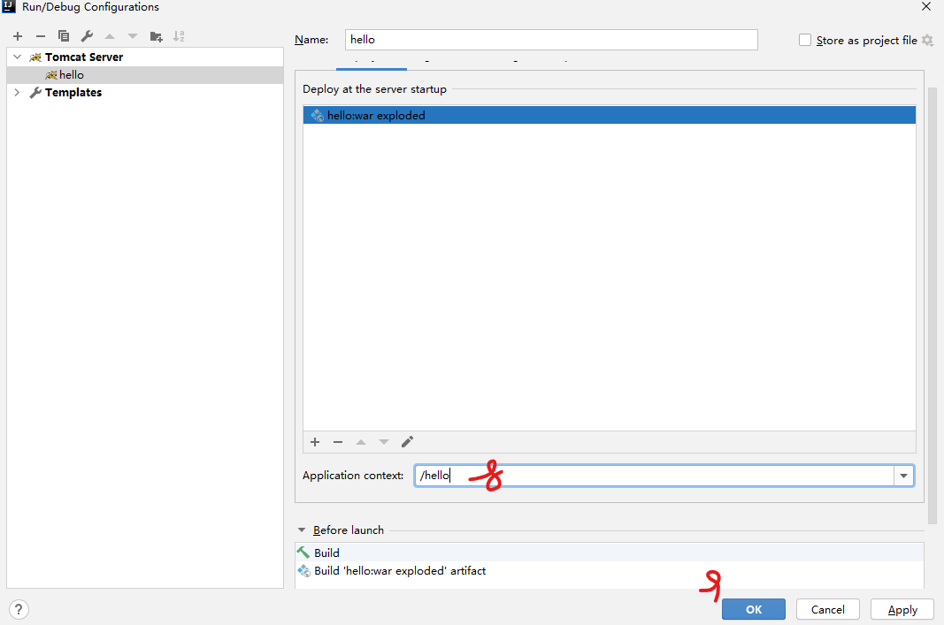Close the Run/Debug Configurations dialog

[926, 6]
